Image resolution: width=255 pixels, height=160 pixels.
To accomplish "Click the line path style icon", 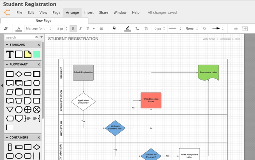I will tap(137, 29).
